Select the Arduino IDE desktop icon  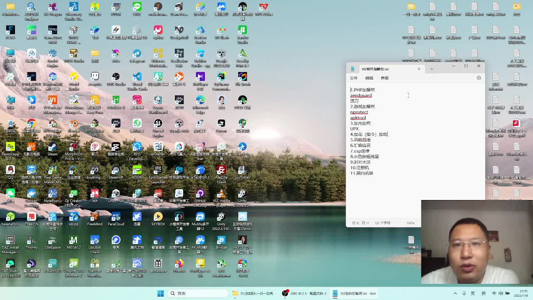(52, 266)
